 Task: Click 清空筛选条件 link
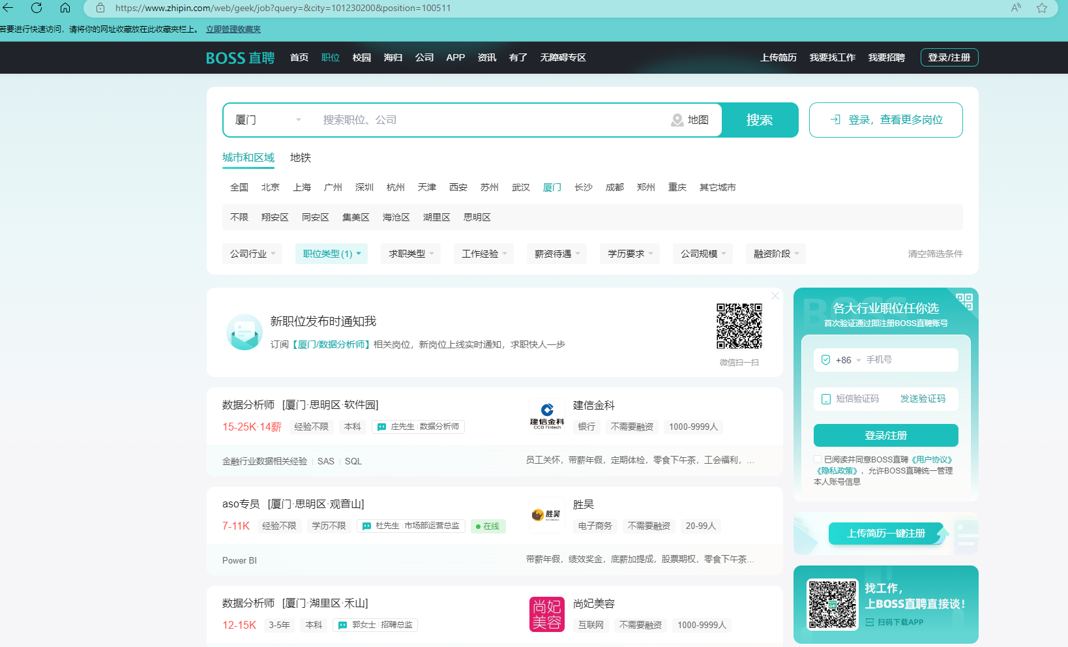[x=935, y=254]
